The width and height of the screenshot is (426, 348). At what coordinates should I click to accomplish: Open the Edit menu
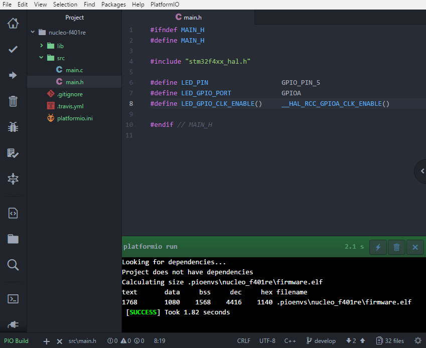click(x=23, y=5)
